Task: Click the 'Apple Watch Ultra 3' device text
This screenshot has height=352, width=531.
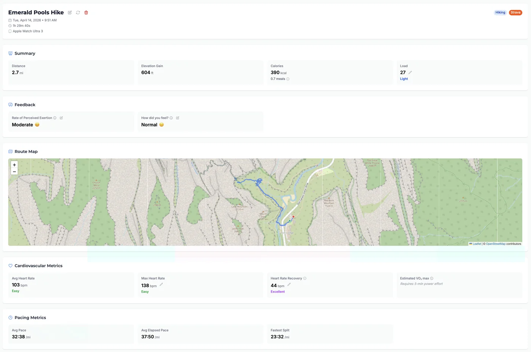Action: (28, 31)
